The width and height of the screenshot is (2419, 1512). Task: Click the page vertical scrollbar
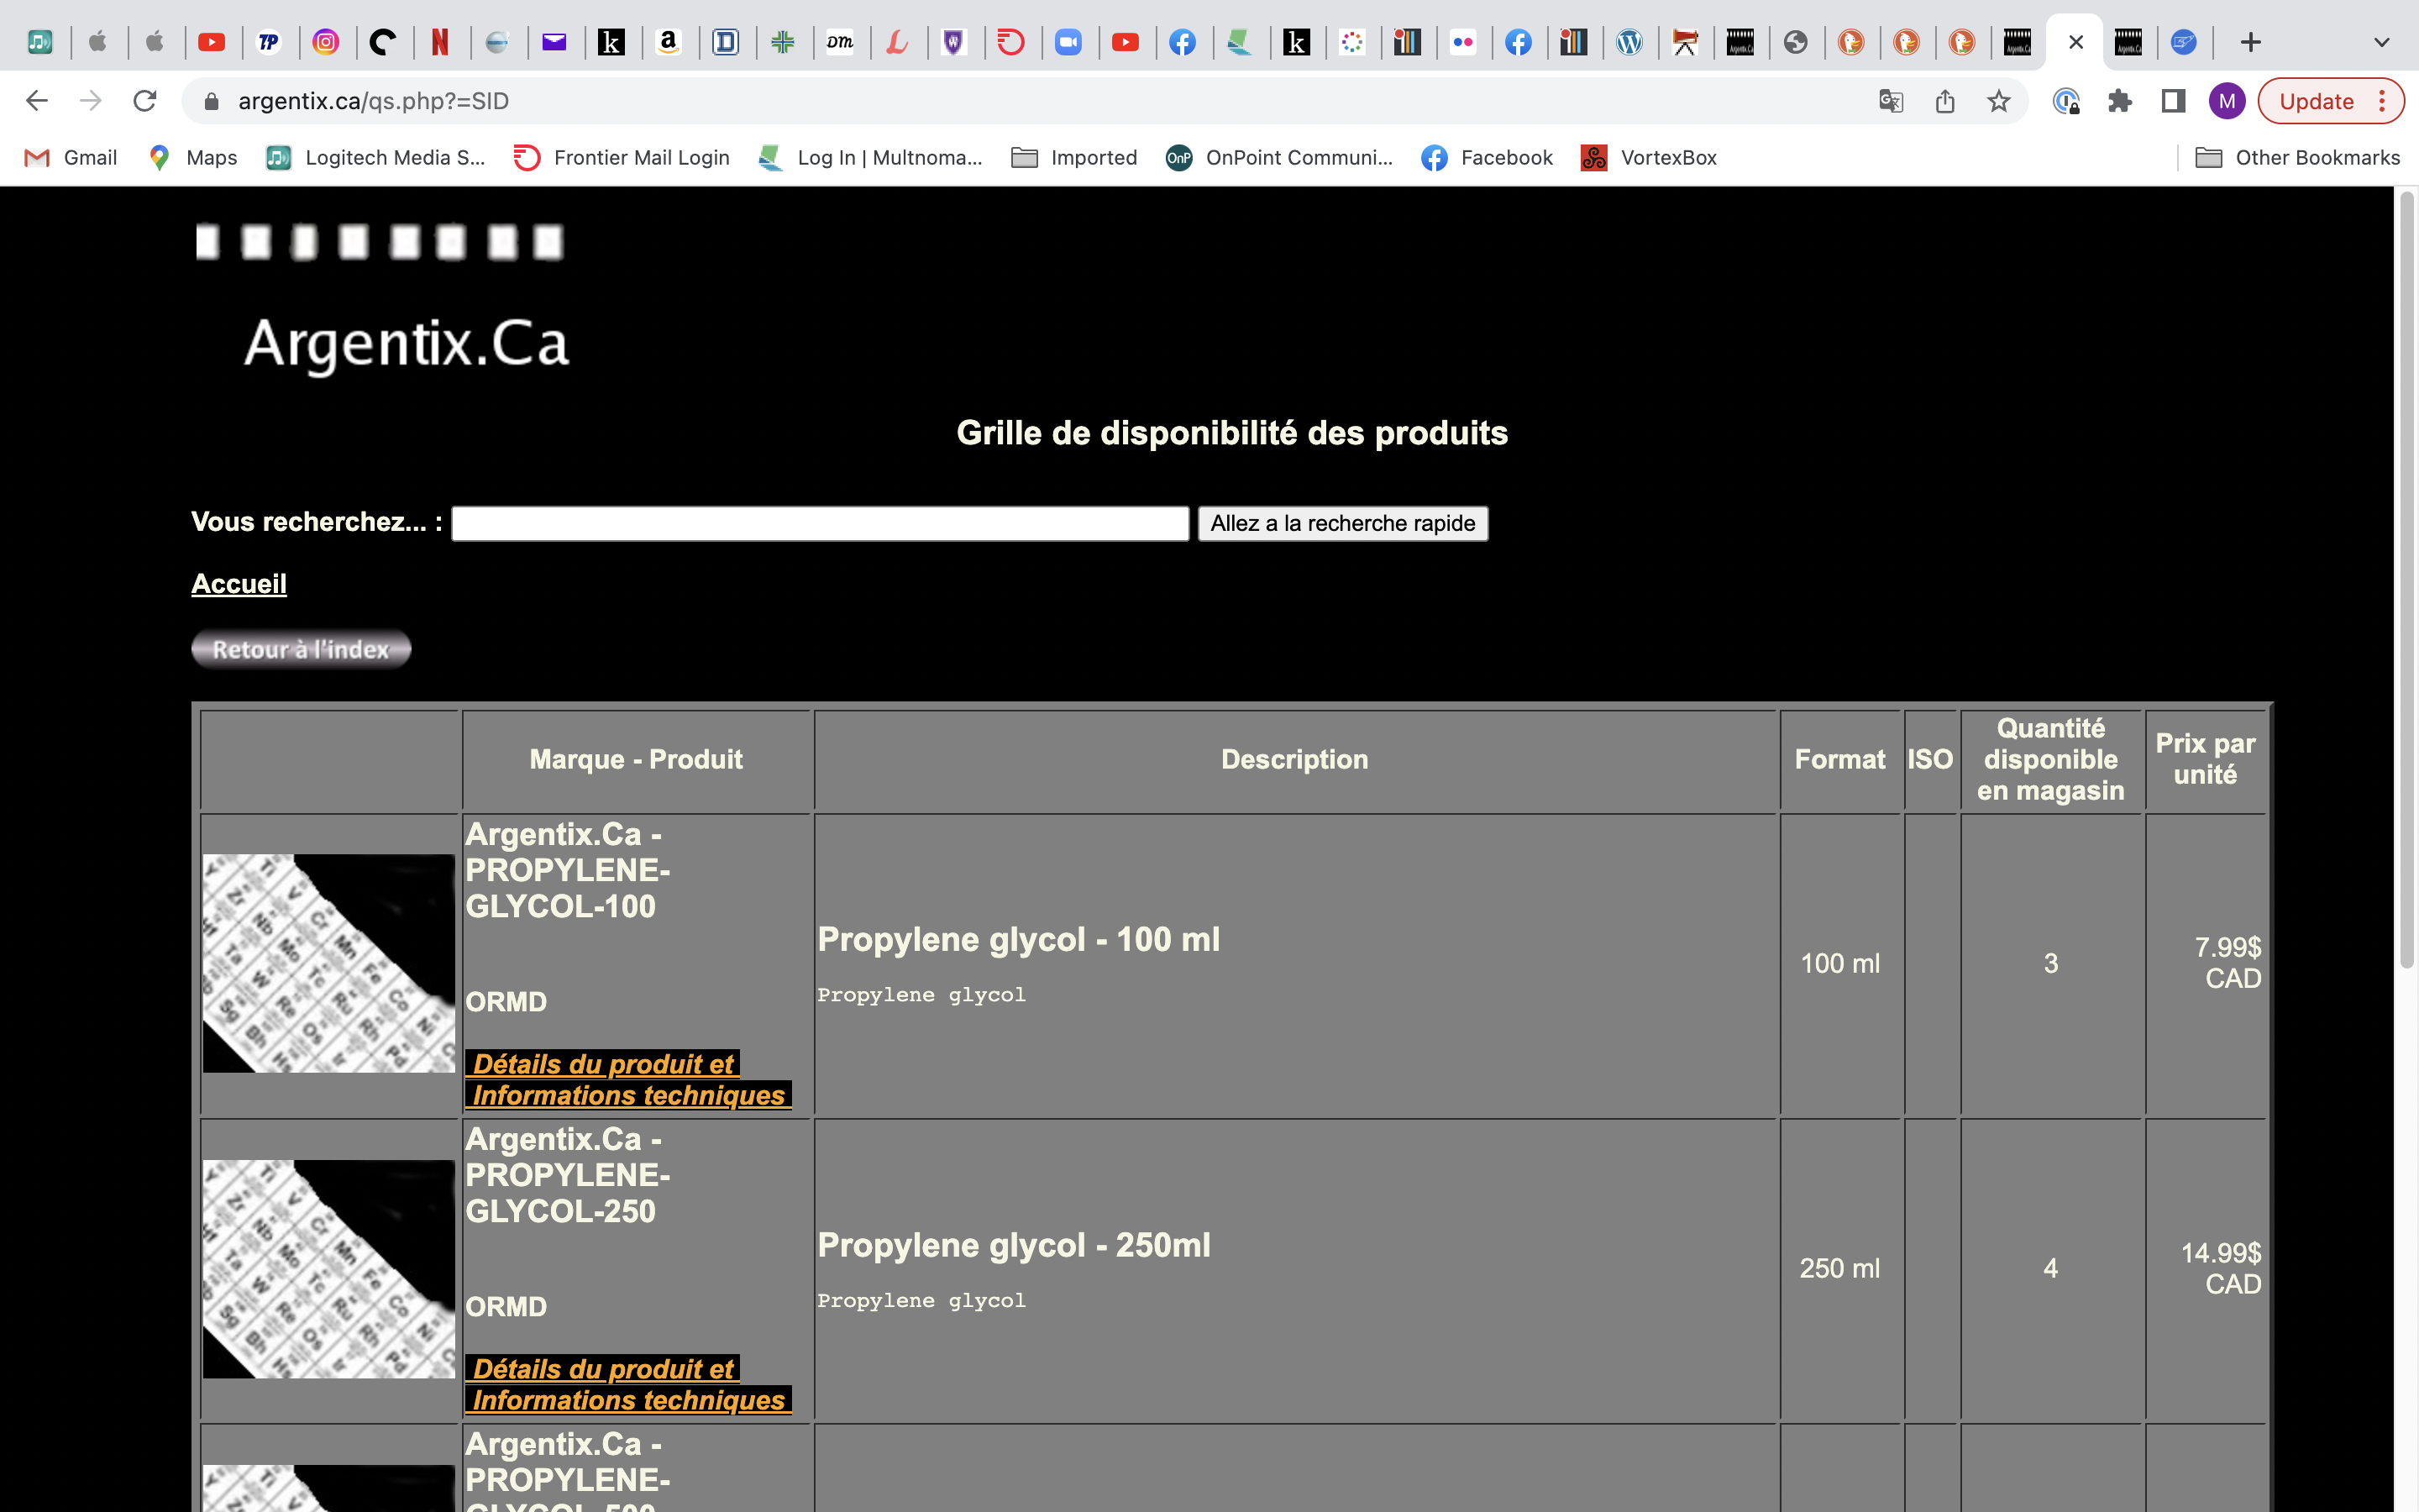pos(2406,580)
